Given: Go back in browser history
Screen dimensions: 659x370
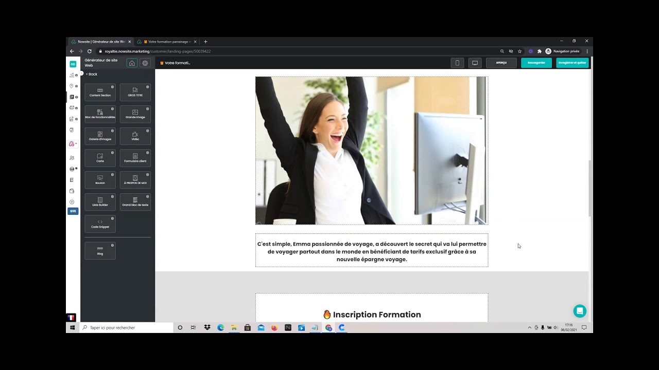Looking at the screenshot, I should [x=72, y=51].
